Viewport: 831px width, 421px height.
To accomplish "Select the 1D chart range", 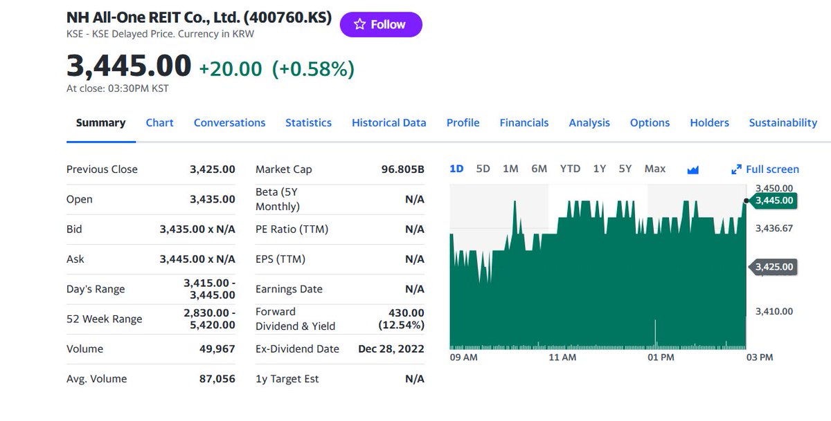I will click(456, 169).
